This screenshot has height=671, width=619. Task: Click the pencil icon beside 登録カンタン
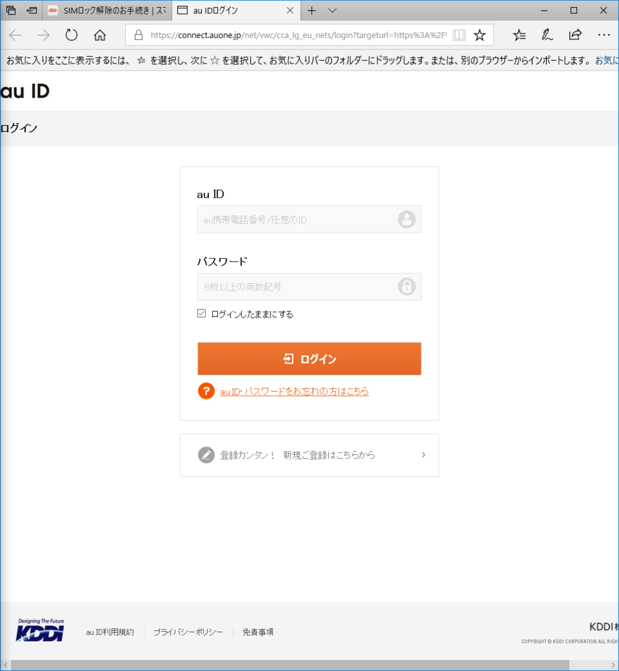click(206, 455)
